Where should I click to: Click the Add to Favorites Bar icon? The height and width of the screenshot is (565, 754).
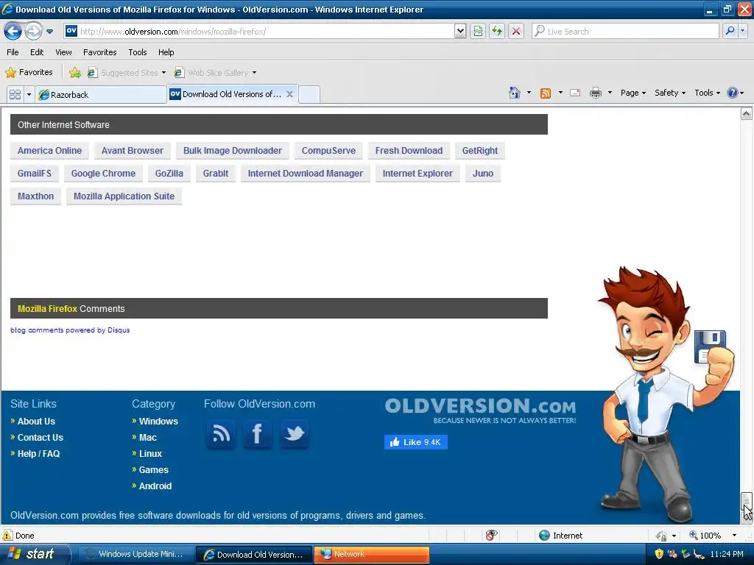pos(75,73)
